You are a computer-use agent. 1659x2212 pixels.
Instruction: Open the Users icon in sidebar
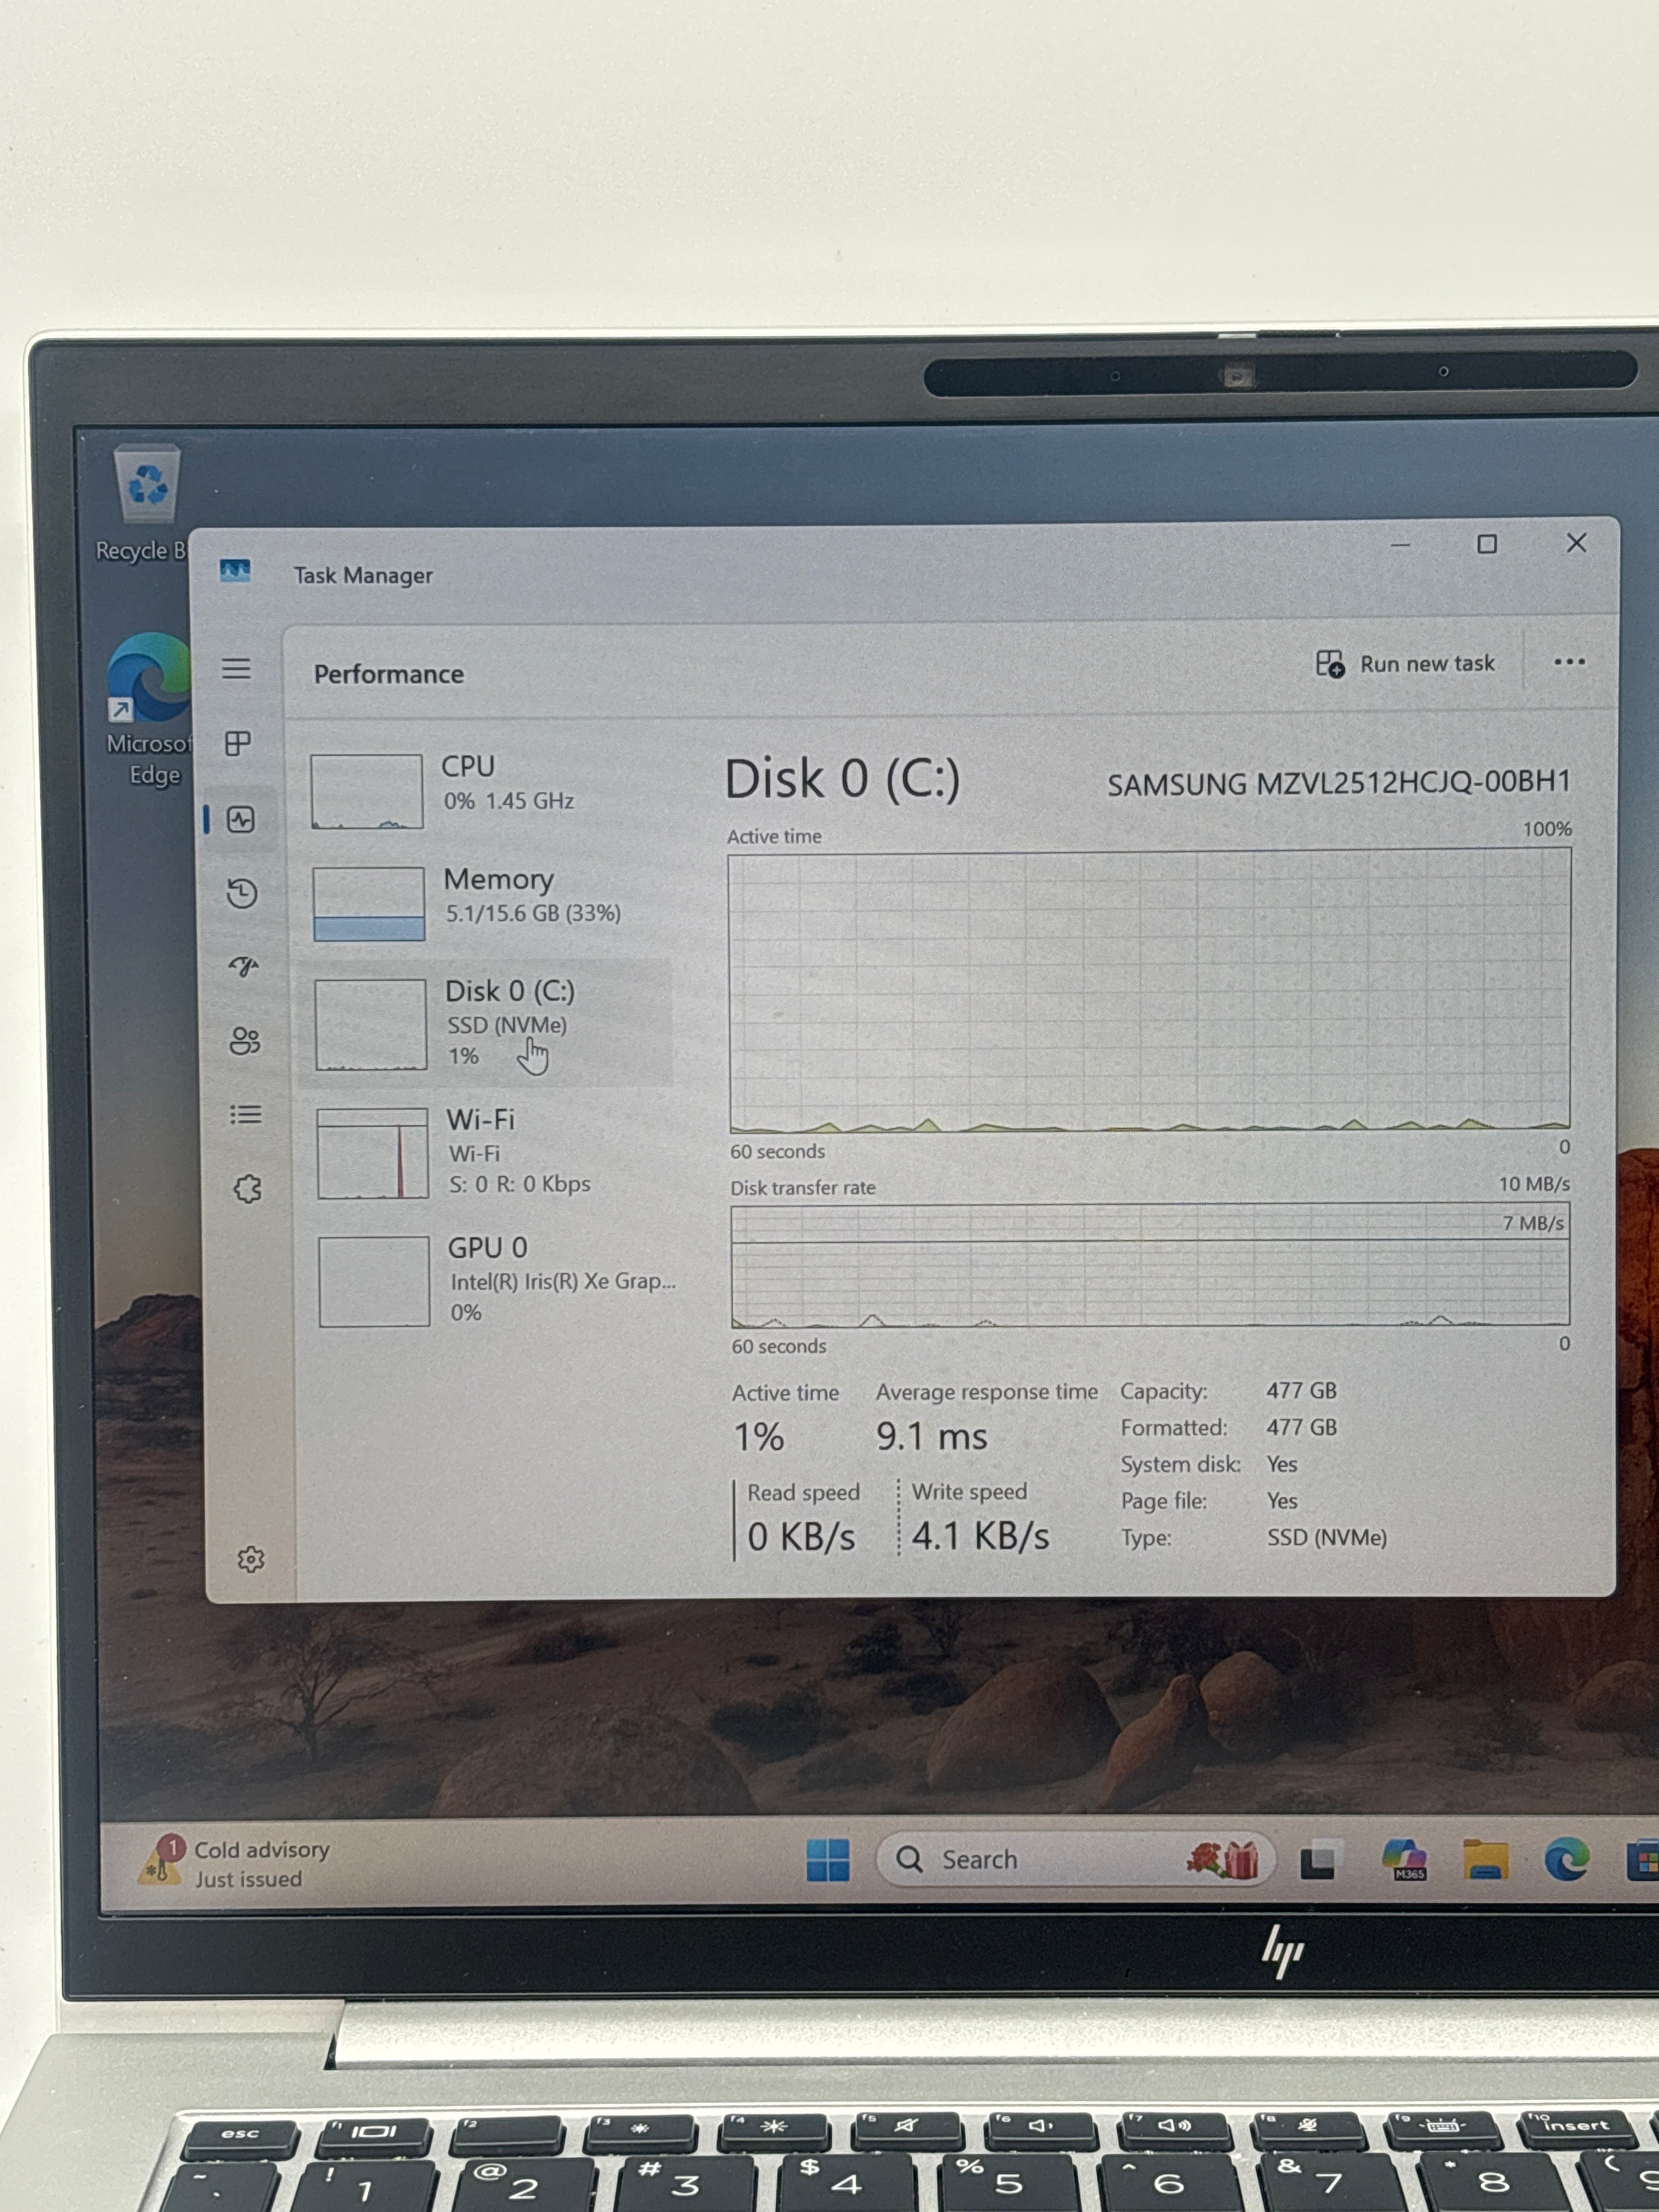pos(245,1041)
